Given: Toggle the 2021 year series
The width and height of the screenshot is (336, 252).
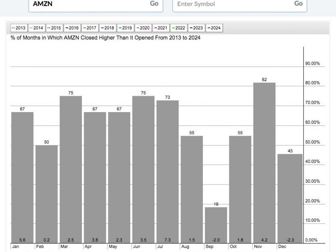Looking at the screenshot, I should pos(161,28).
